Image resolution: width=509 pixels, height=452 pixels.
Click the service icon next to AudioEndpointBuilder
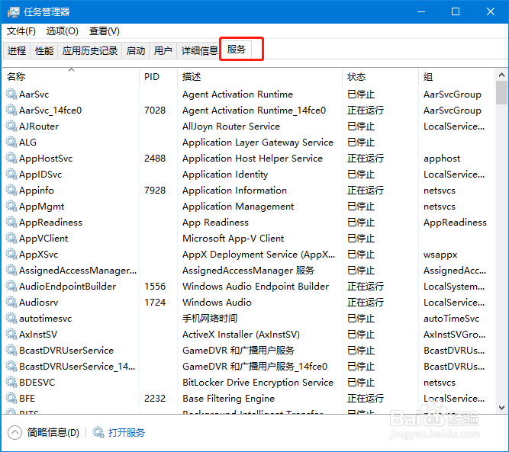point(11,286)
